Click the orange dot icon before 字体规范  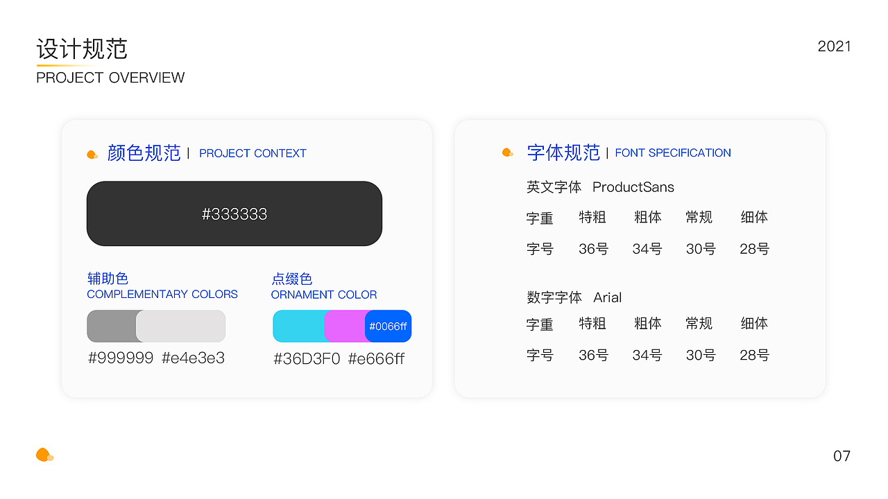pos(508,152)
